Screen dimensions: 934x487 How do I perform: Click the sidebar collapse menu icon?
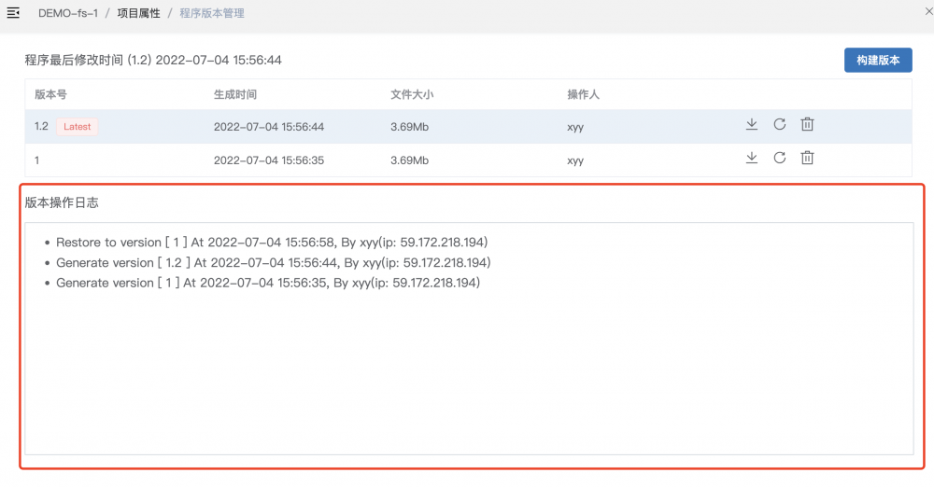point(13,13)
